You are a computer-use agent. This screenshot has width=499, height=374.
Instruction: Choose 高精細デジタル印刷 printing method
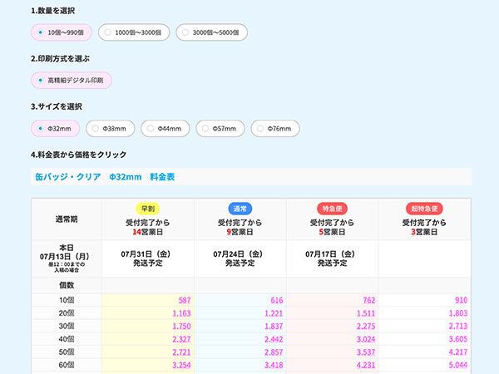click(72, 81)
